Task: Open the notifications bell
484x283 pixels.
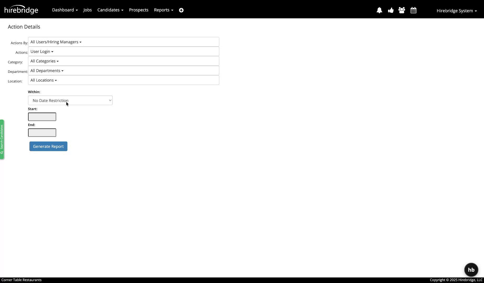Action: coord(379,10)
